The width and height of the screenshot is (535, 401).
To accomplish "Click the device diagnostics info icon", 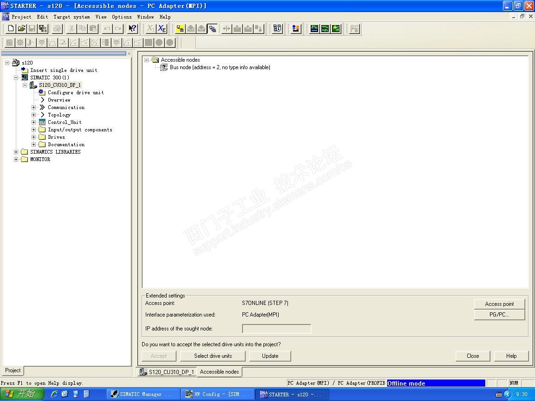I will pyautogui.click(x=277, y=29).
